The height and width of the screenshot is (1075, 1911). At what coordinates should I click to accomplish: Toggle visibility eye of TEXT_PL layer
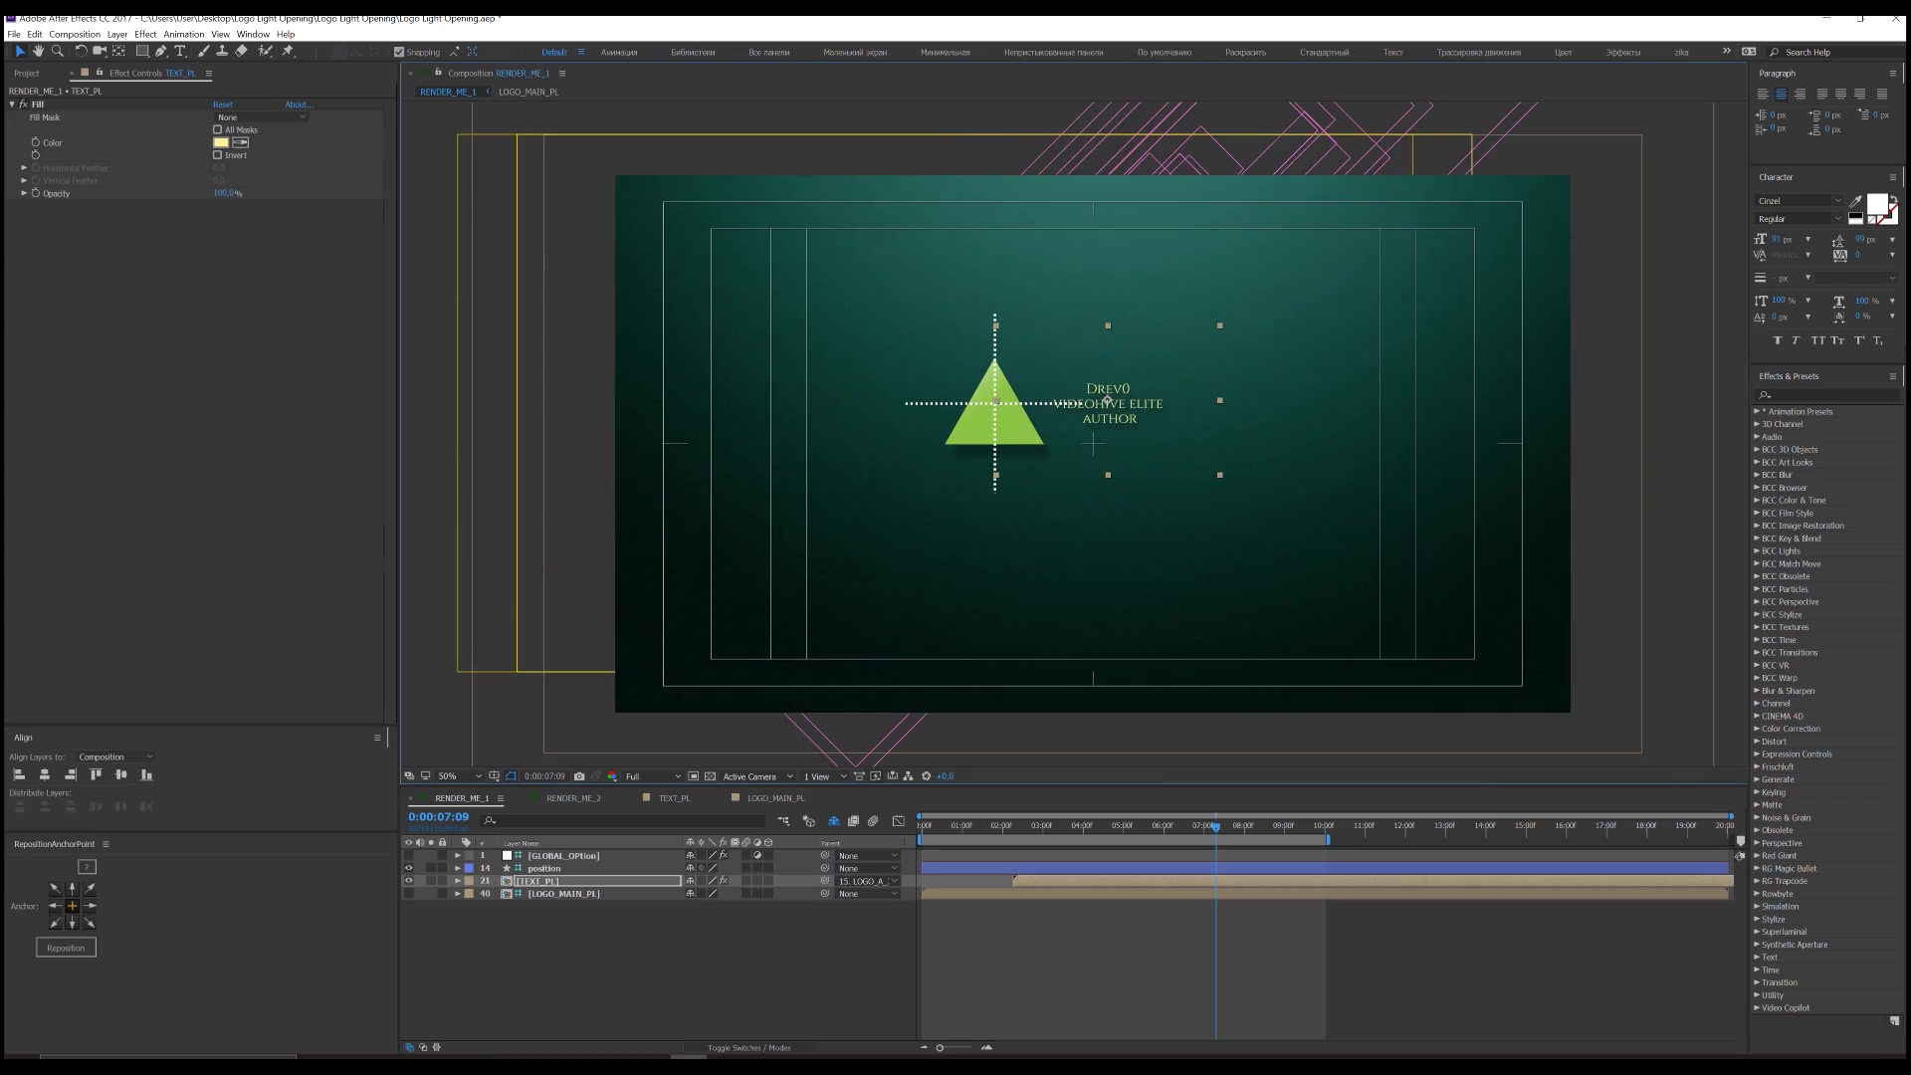point(408,881)
